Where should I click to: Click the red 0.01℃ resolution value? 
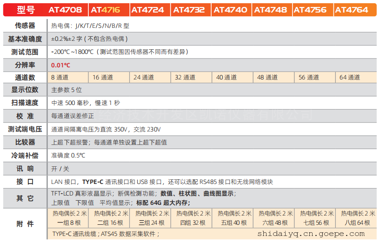pyautogui.click(x=60, y=65)
